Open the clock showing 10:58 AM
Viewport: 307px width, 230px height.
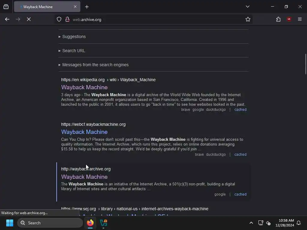click(x=285, y=223)
